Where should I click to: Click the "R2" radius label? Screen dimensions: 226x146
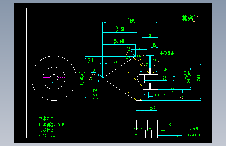(93, 71)
